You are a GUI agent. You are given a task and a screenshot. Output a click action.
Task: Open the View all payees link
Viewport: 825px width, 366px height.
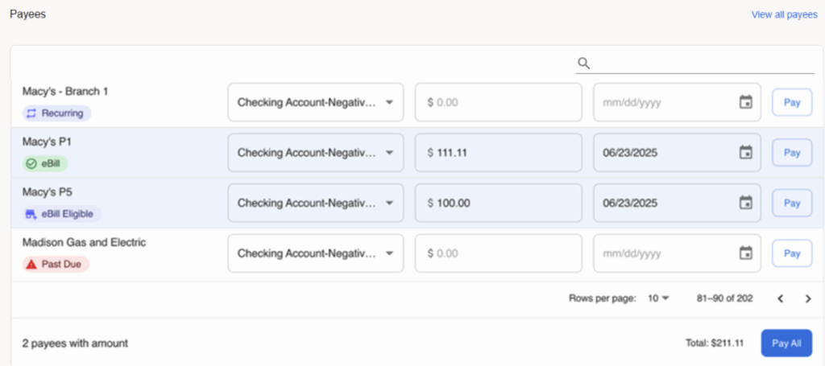785,14
